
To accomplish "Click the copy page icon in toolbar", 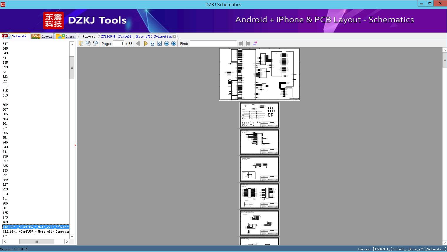I will click(x=81, y=43).
